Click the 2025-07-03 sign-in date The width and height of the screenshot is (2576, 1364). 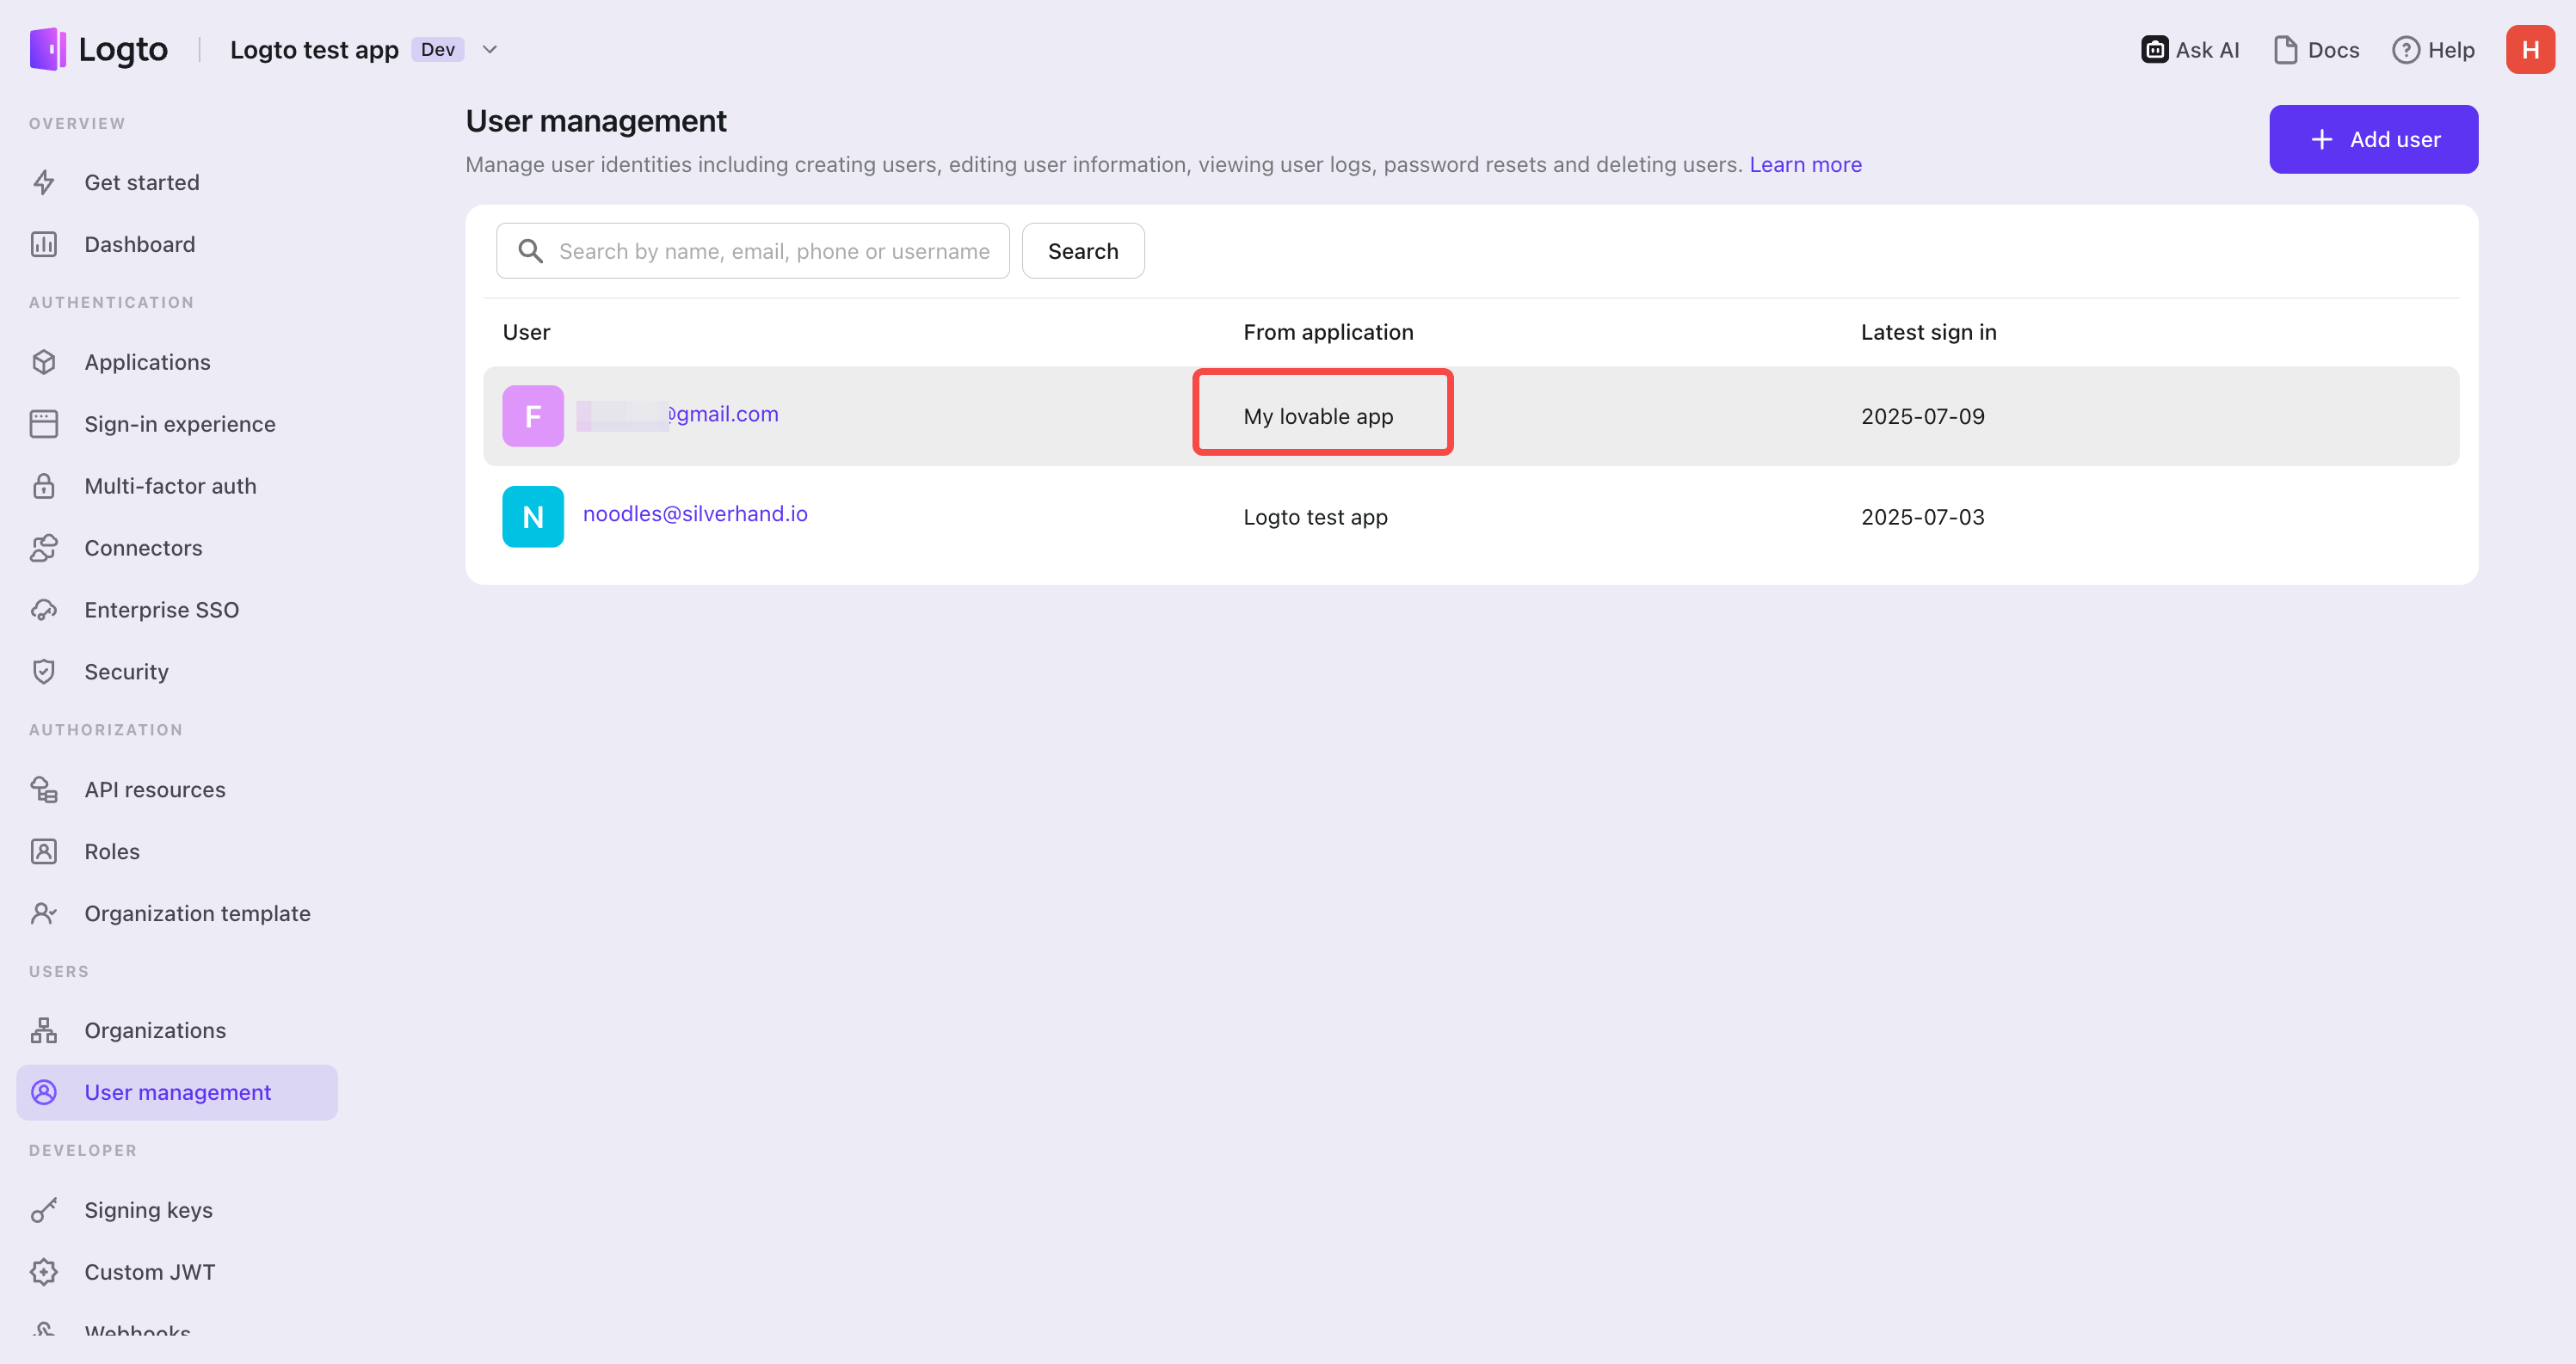tap(1922, 517)
